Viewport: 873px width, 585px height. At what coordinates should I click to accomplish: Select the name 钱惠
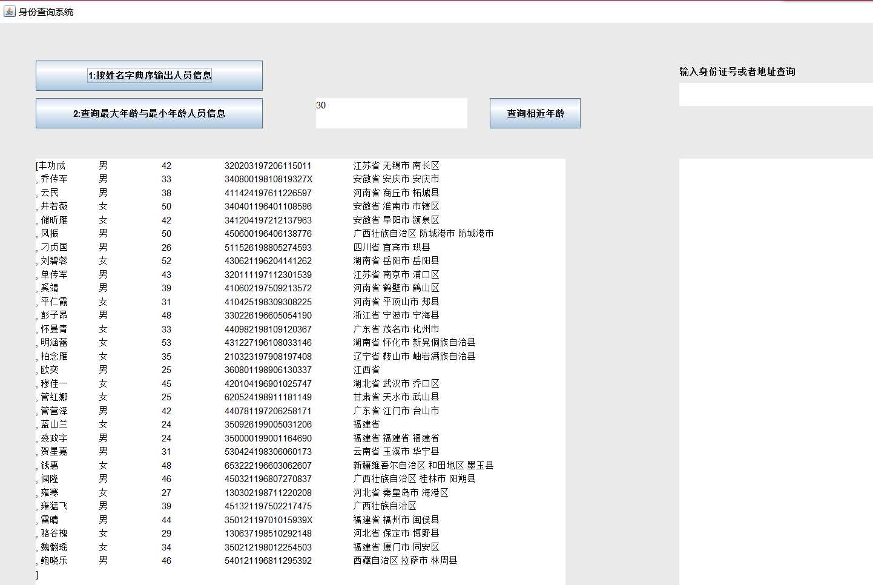[x=50, y=465]
